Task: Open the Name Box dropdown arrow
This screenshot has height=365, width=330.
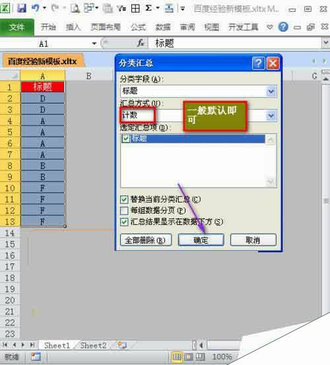Action: [x=94, y=44]
